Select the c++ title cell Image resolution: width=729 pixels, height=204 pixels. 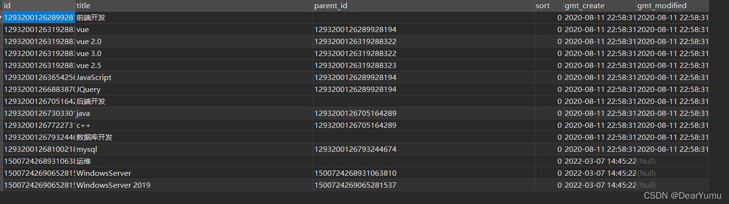coord(194,125)
